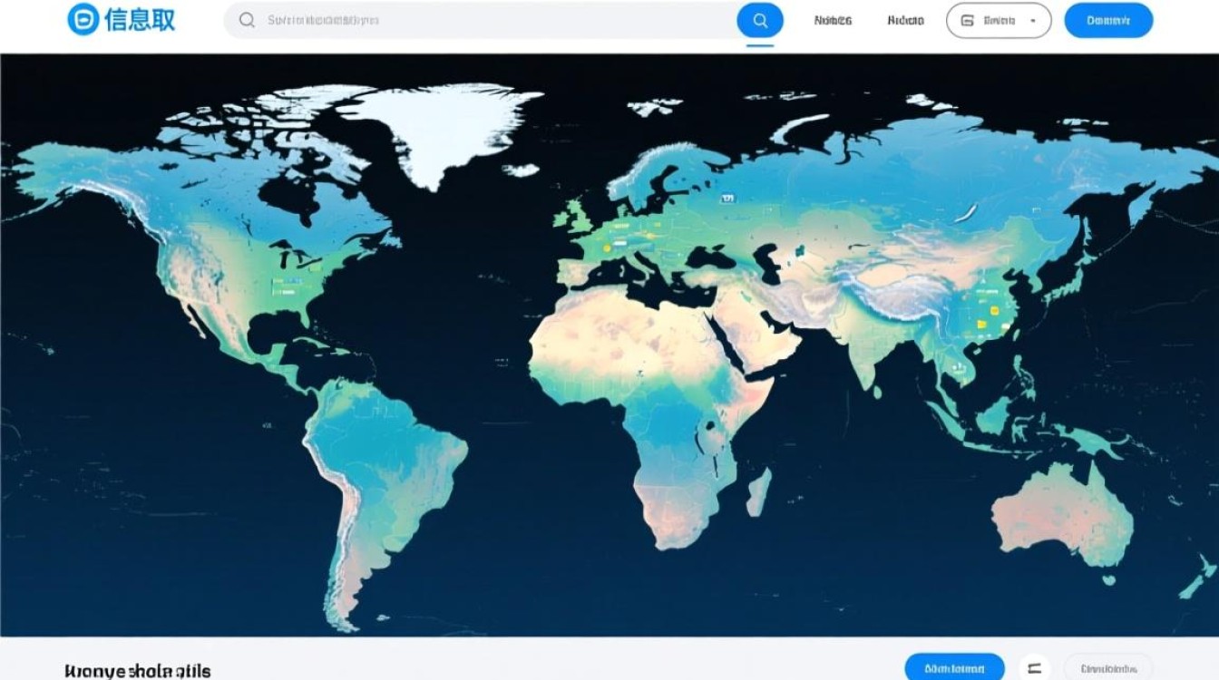Click the gray outlined button at bottom right
The height and width of the screenshot is (680, 1219).
point(1107,668)
